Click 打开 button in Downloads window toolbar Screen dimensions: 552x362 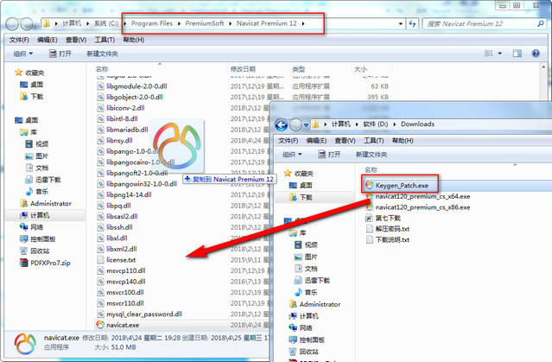(x=329, y=155)
